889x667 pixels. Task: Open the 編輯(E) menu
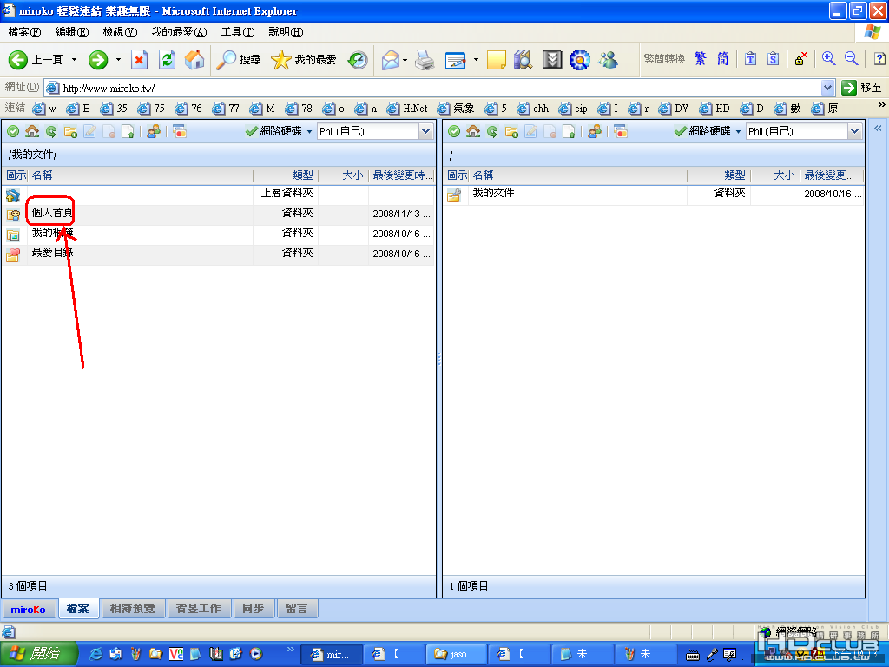[72, 32]
